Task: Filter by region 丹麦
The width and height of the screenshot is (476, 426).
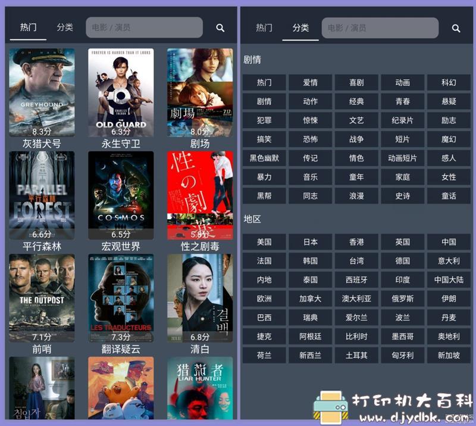Action: coord(449,318)
